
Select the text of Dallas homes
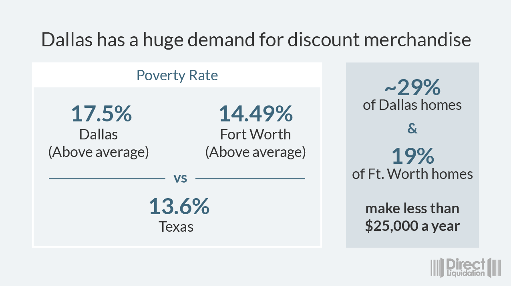click(x=412, y=105)
